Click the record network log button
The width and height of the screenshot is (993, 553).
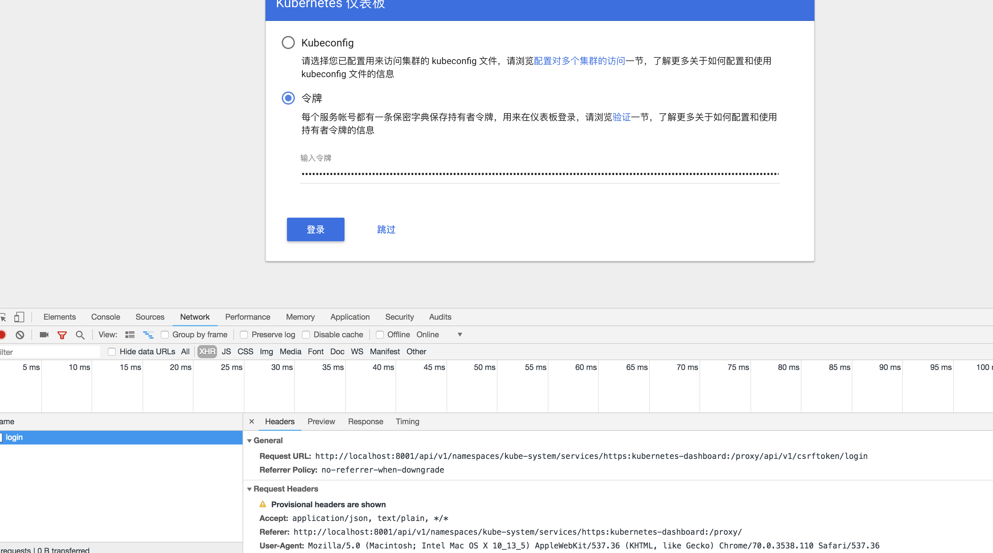coord(2,334)
